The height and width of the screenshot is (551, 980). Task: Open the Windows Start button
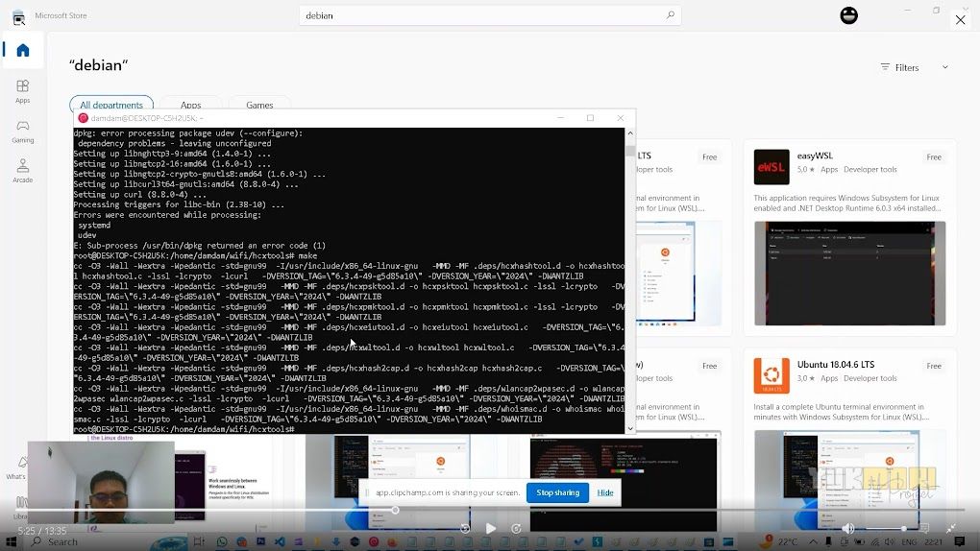pyautogui.click(x=11, y=541)
